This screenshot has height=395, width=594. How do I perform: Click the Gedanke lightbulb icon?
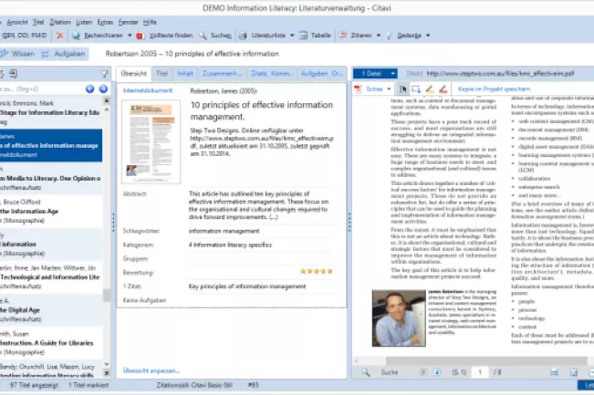pyautogui.click(x=389, y=36)
